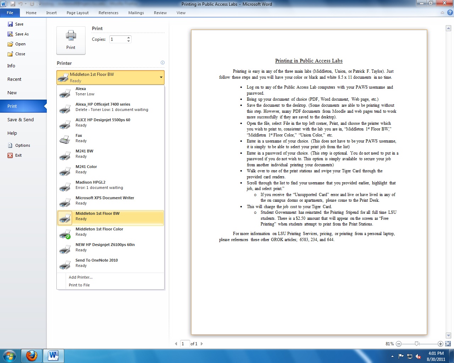
Task: Open the File tab
Action: (x=10, y=13)
